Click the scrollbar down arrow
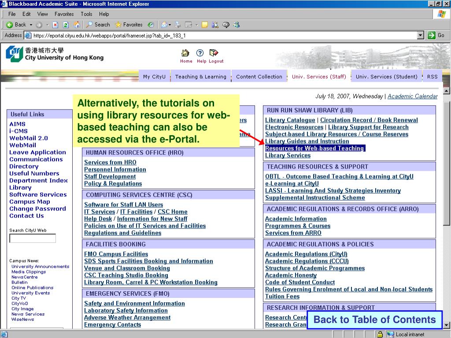 (447, 326)
